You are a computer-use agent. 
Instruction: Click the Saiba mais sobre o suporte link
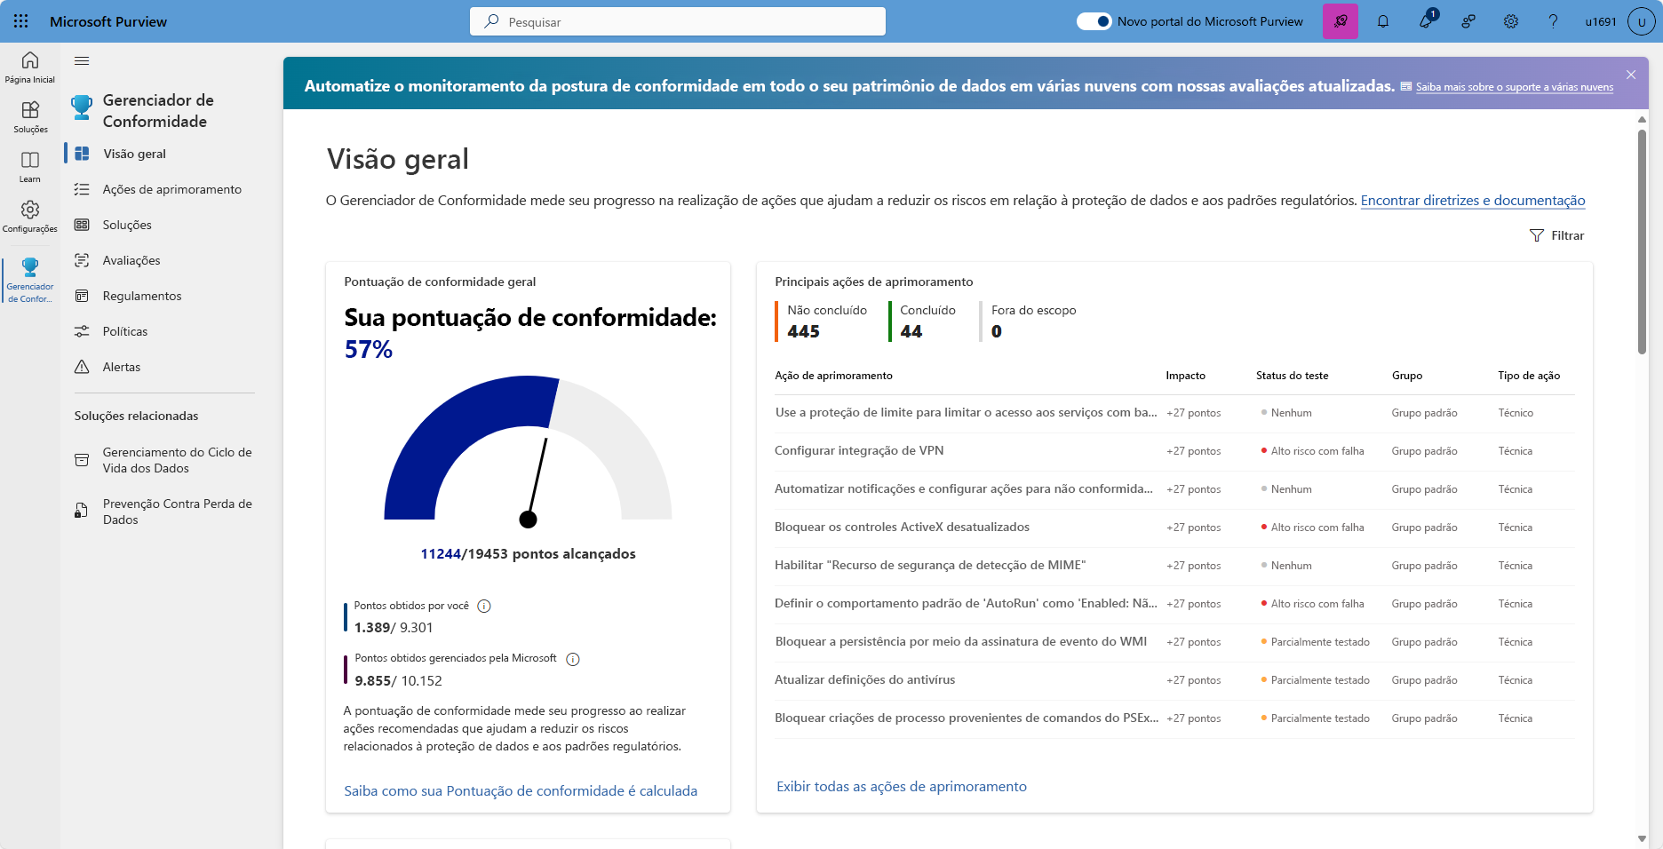(x=1514, y=87)
